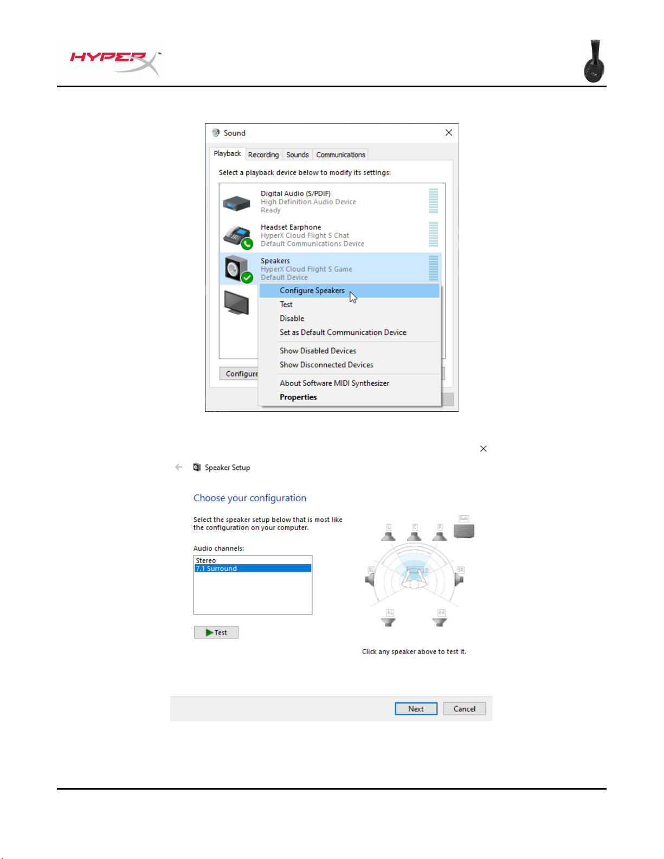
Task: Open the Communications tab
Action: 340,155
